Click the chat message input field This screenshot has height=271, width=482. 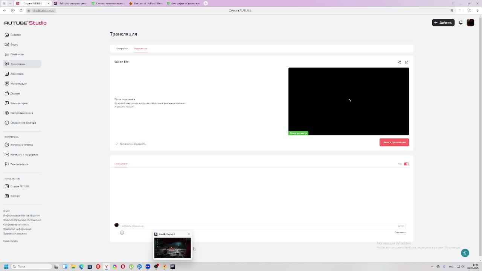pos(262,226)
